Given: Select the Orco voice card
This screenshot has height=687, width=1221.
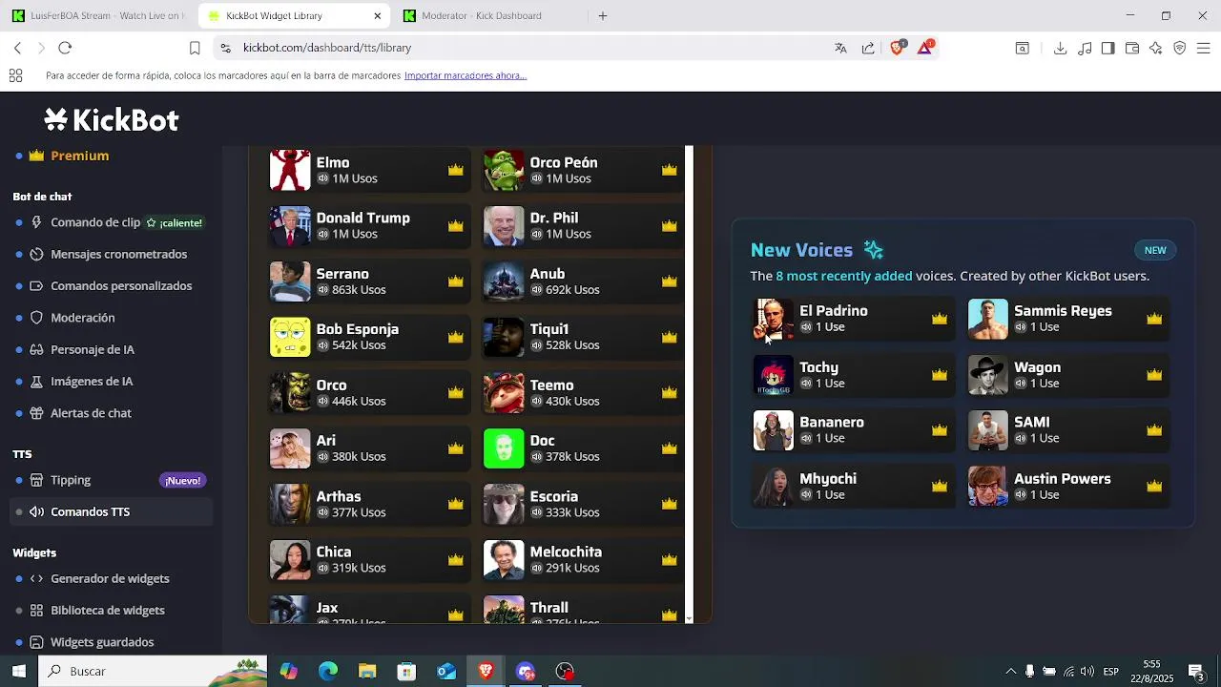Looking at the screenshot, I should click(368, 393).
